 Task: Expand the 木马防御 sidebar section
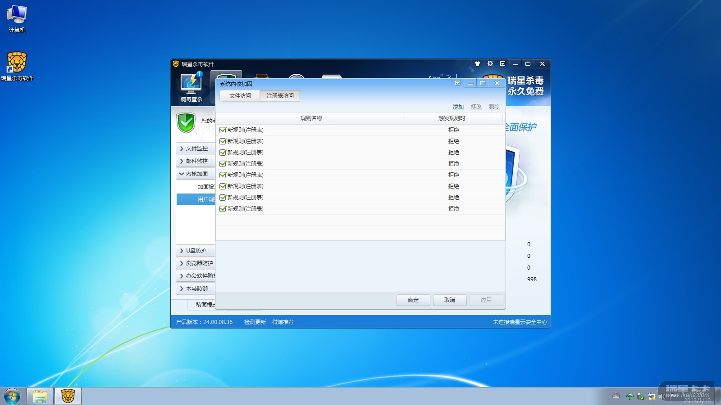196,288
